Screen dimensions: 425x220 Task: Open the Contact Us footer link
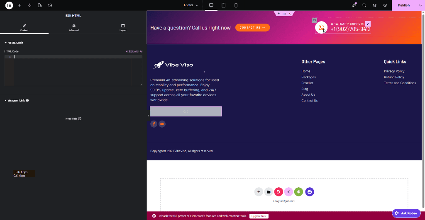point(310,101)
